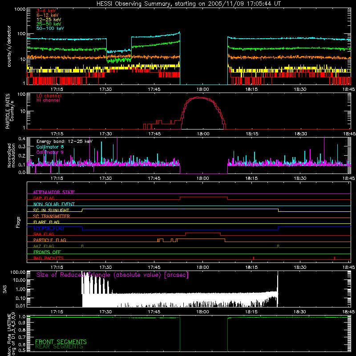
Task: Click the blue 'ECLIPSE FLAG' label
Action: (x=49, y=228)
